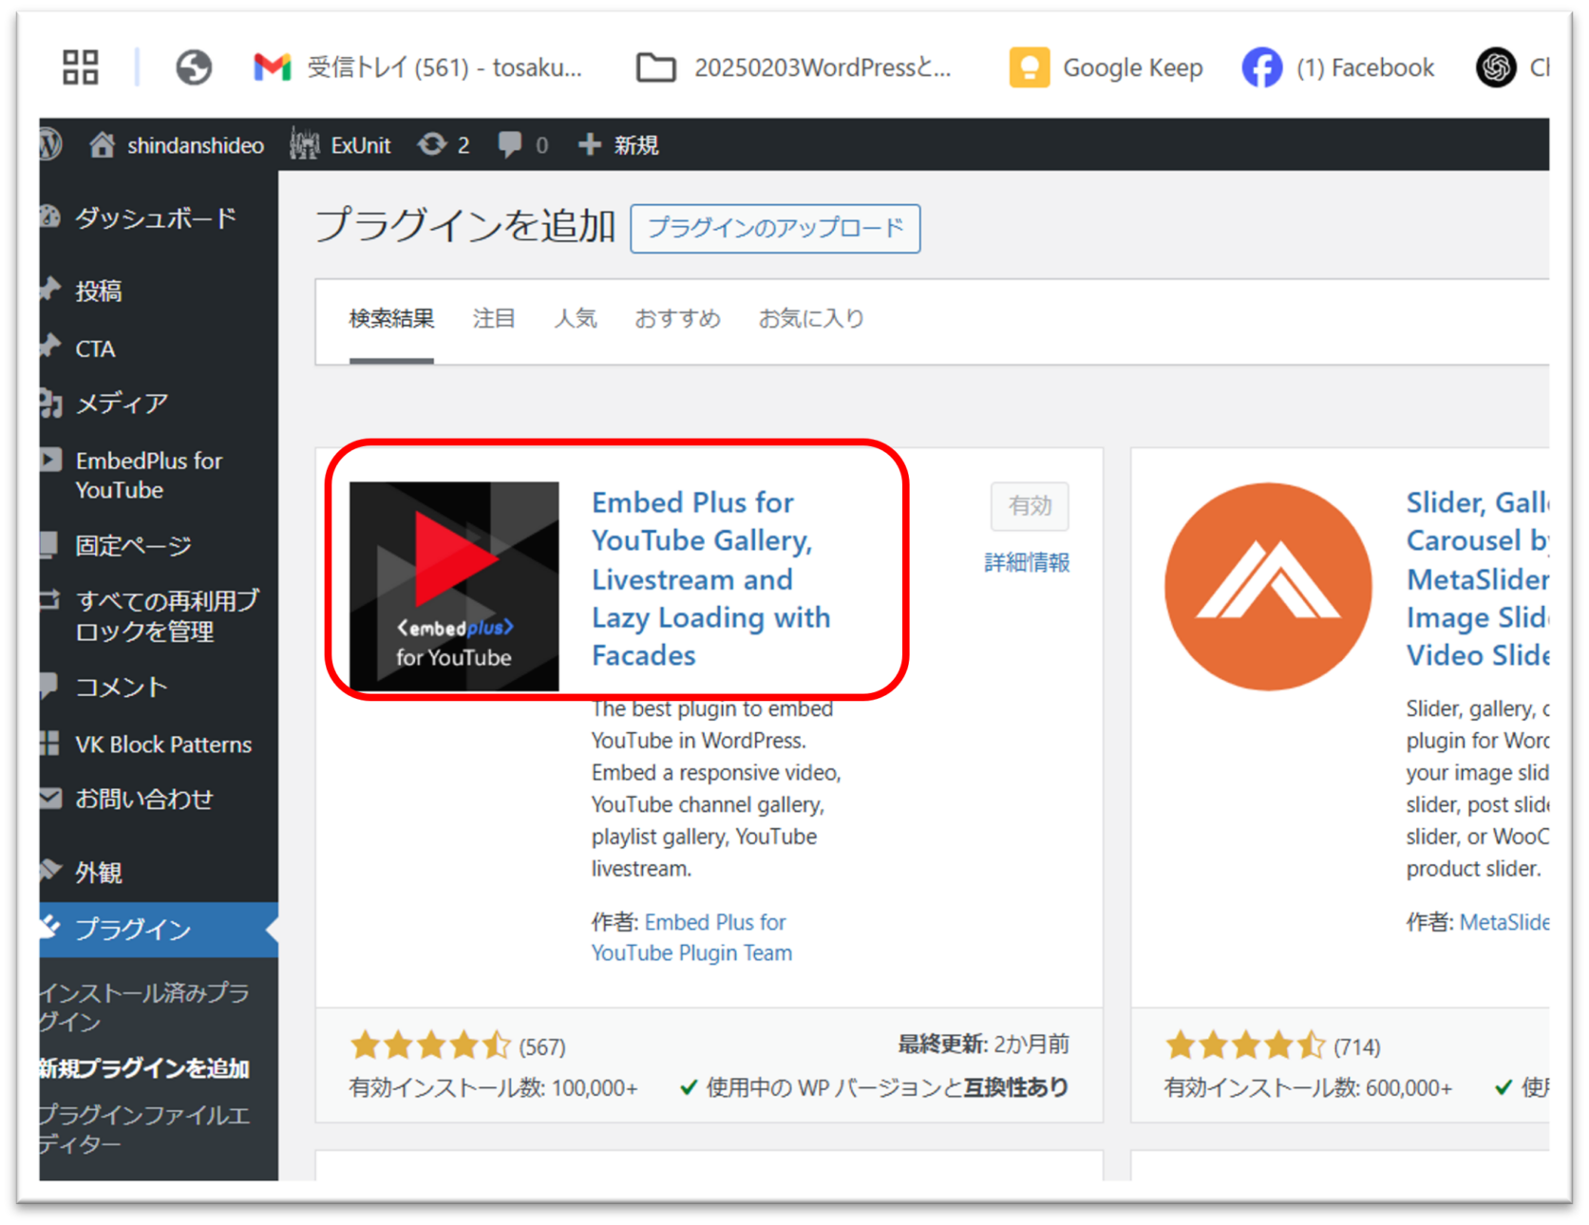Switch to the 注目 tab
Image resolution: width=1589 pixels, height=1225 pixels.
tap(494, 319)
